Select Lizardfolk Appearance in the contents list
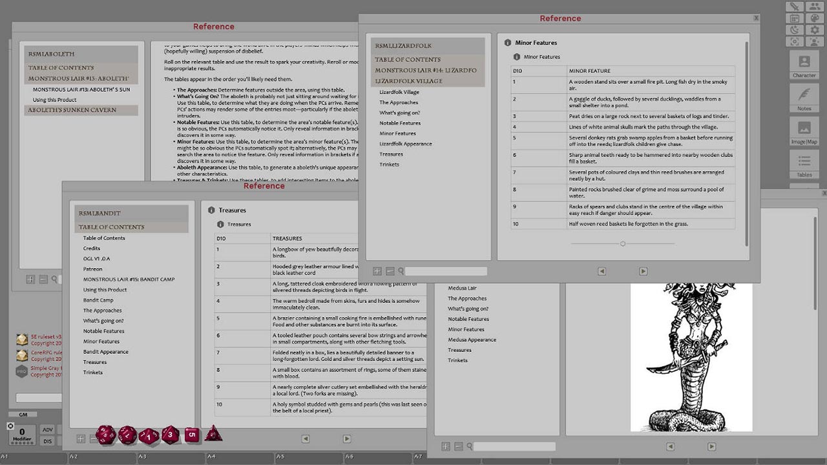Screen dimensions: 827x465 405,143
